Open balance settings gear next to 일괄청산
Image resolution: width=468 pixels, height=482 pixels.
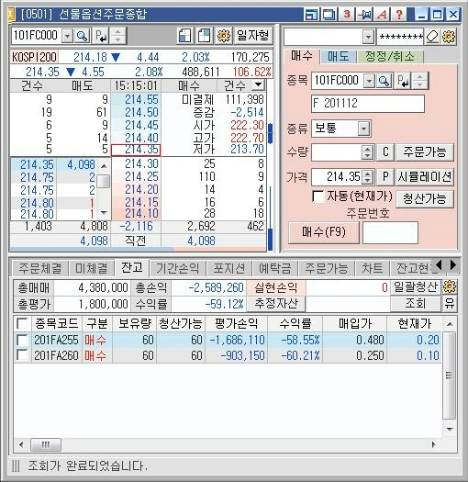(450, 287)
